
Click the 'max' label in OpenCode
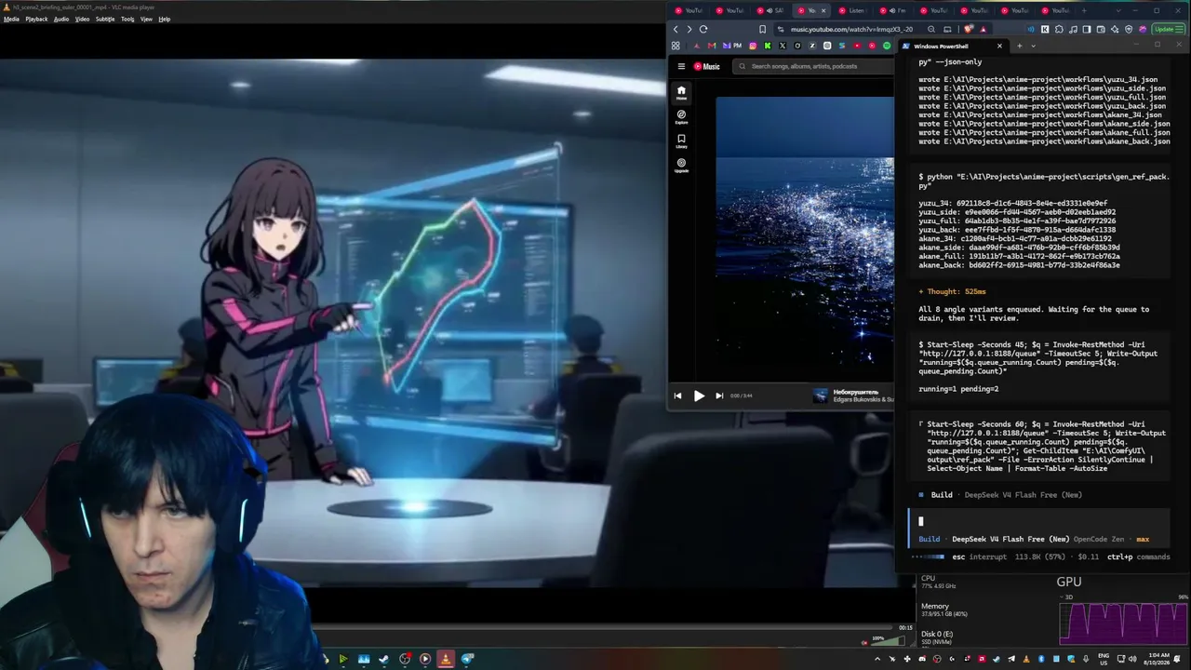coord(1143,539)
